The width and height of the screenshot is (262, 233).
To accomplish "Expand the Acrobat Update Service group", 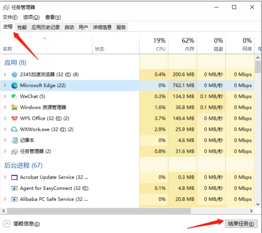I will (5, 177).
